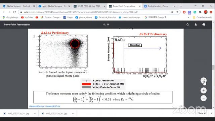Viewport: 215px width, 121px height.
Task: Open the Bengali-titled Google bookmark
Action: pyautogui.click(x=156, y=17)
